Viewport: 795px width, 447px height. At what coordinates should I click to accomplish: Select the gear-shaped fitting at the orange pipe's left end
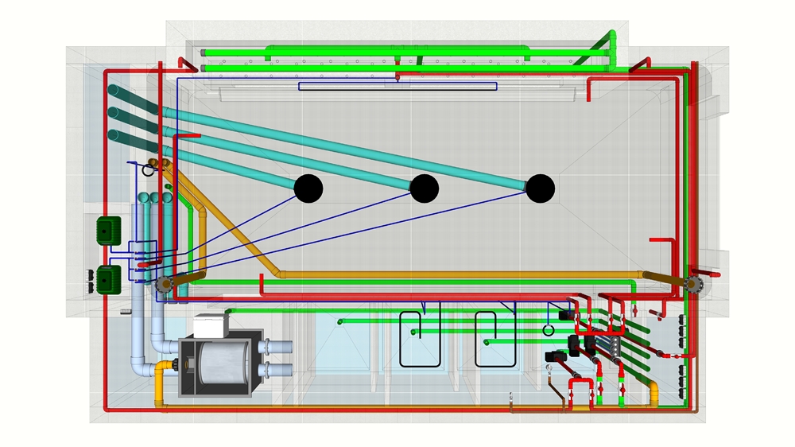(164, 284)
